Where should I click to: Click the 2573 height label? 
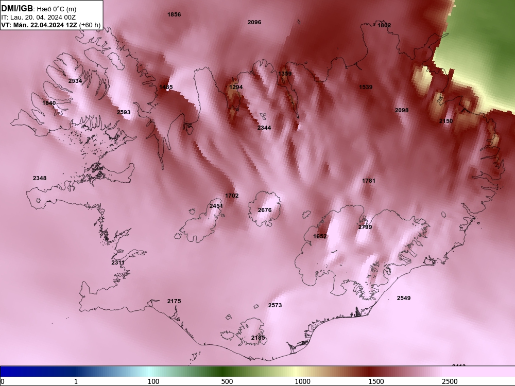[275, 305]
